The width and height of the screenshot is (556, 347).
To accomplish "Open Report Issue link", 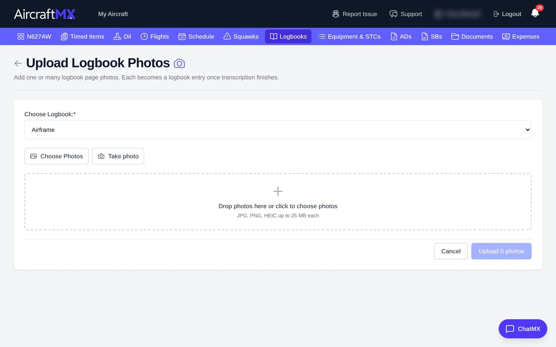I will (355, 14).
